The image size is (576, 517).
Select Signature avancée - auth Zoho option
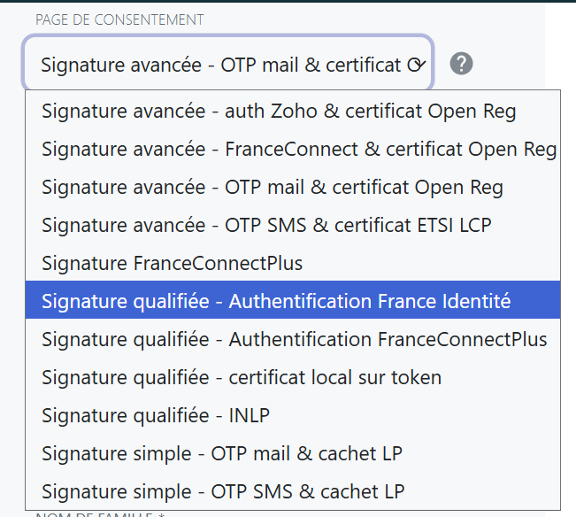[293, 111]
